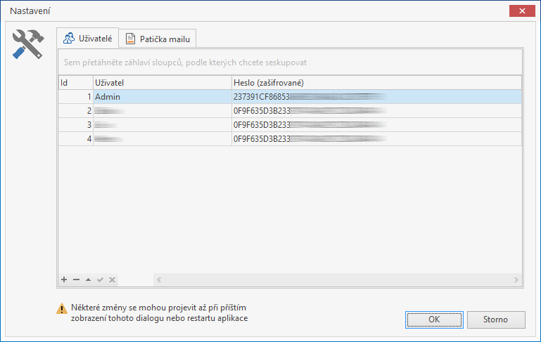This screenshot has height=342, width=541.
Task: Sort by the Id column header
Action: click(75, 82)
